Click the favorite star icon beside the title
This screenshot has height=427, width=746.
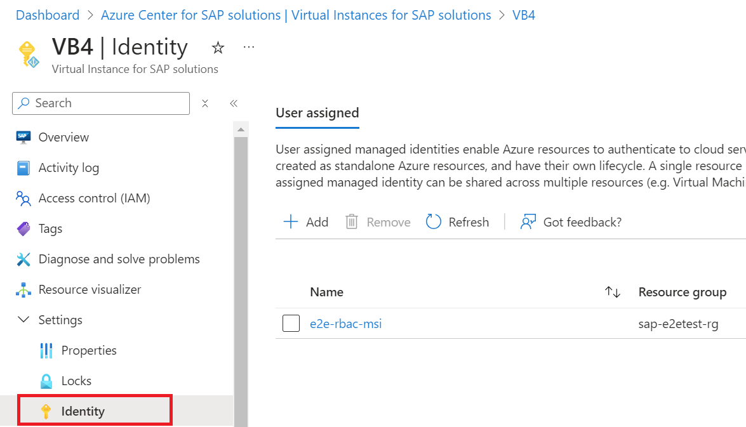pos(218,48)
